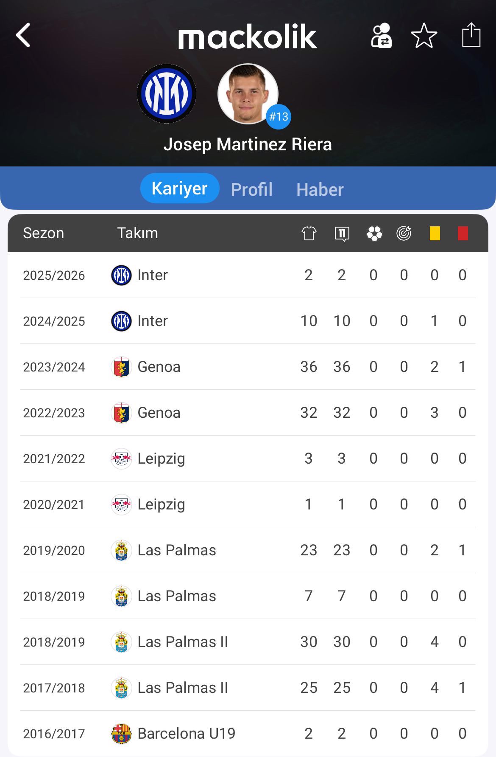Tap the Las Palmas II 2017/2018 row
496x757 pixels.
pos(248,687)
